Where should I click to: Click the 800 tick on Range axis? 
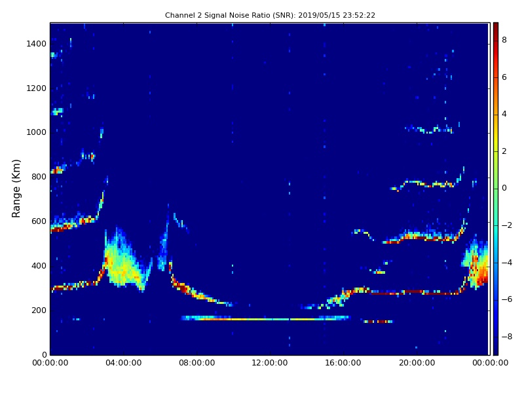[x=39, y=177]
